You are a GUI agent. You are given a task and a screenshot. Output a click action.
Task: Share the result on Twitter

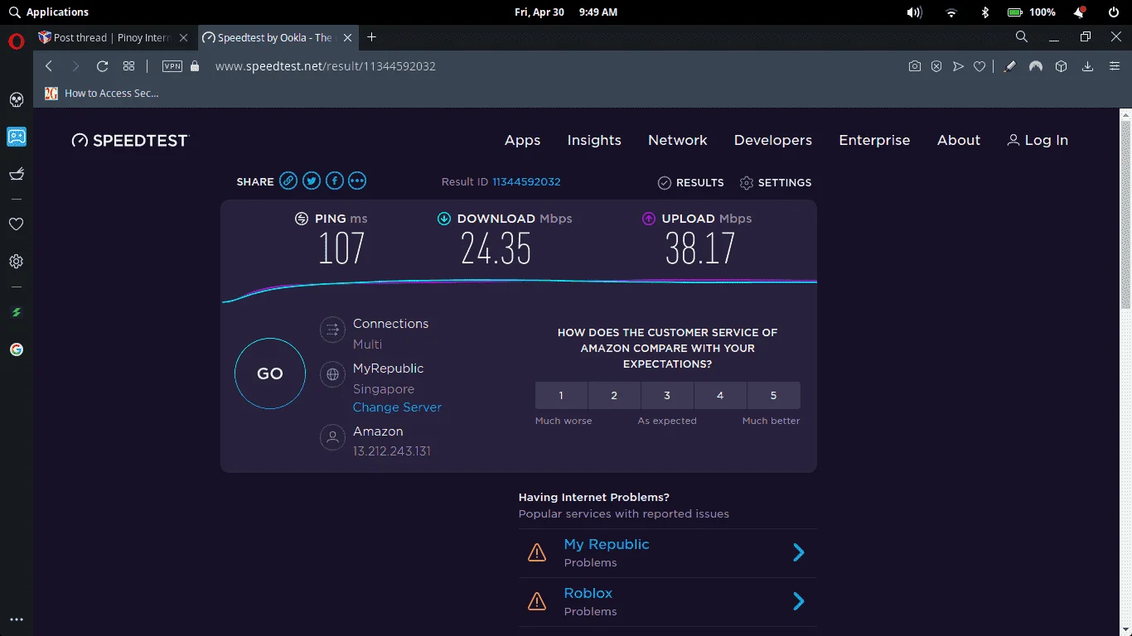(312, 181)
